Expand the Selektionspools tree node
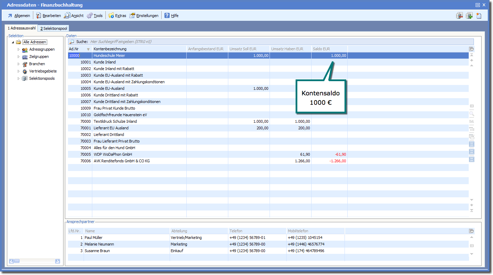493x275 pixels. click(19, 79)
